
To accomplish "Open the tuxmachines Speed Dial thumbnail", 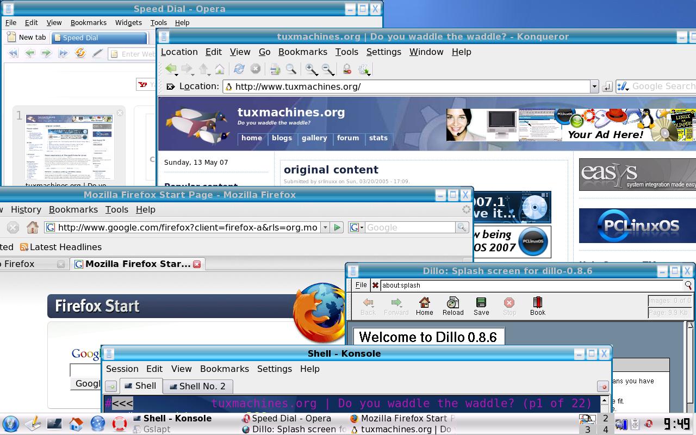I will pyautogui.click(x=70, y=147).
